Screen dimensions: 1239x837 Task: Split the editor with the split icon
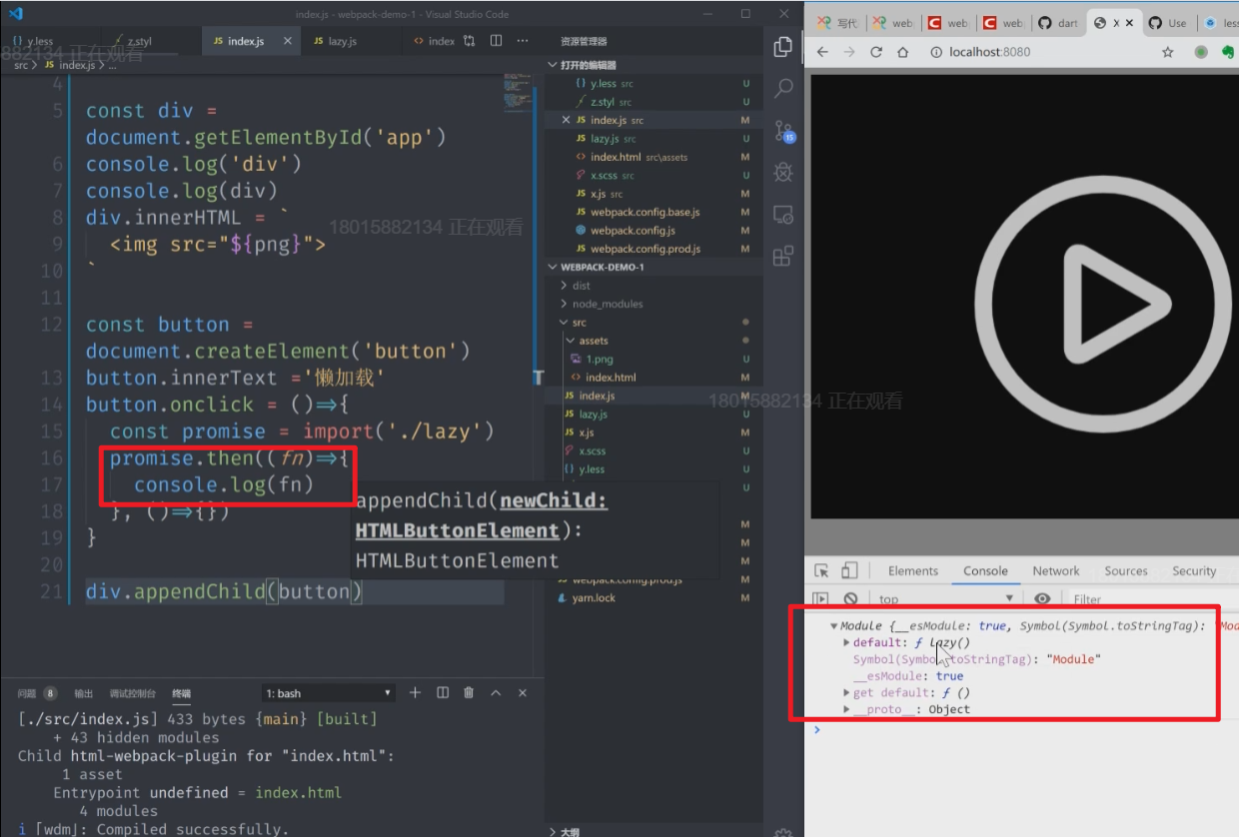click(496, 41)
